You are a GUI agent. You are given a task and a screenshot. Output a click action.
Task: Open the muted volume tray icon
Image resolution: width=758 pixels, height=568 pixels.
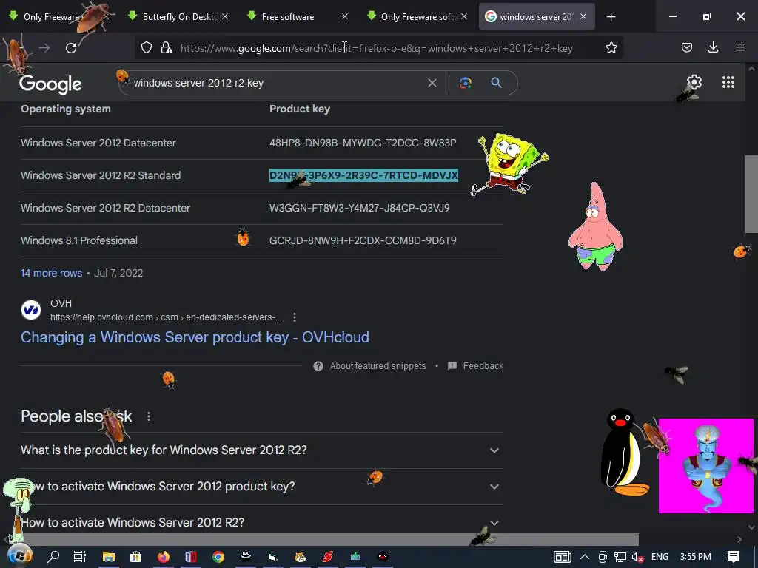637,557
